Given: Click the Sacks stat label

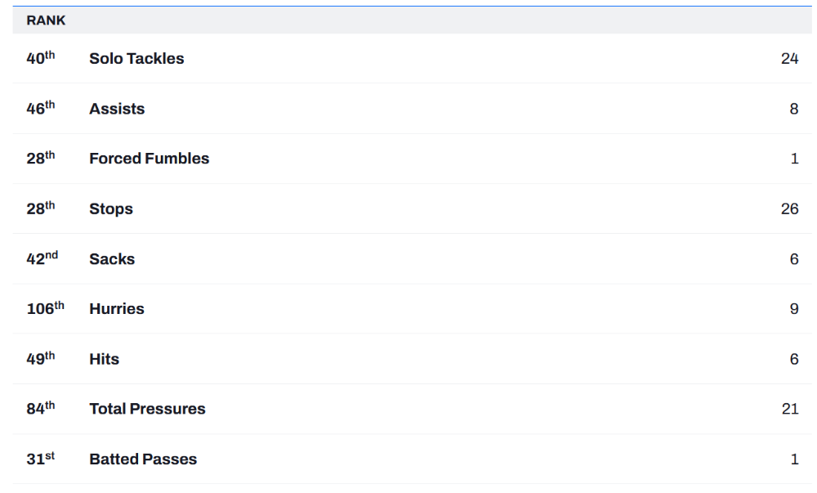Looking at the screenshot, I should click(112, 259).
